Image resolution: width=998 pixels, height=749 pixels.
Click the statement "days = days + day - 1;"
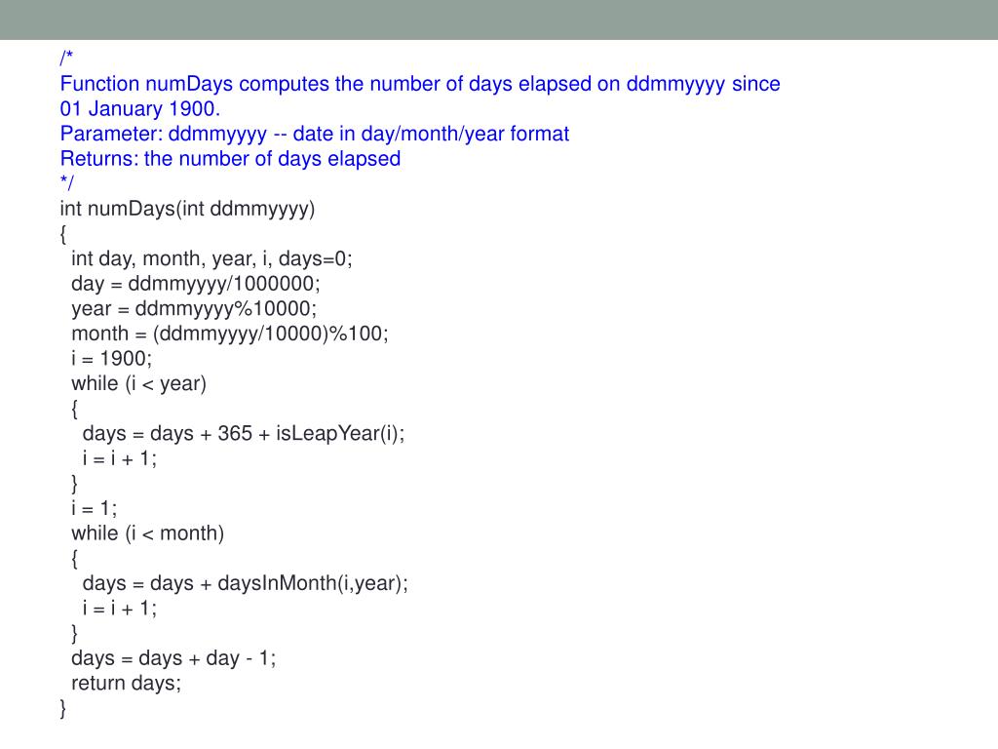point(173,658)
